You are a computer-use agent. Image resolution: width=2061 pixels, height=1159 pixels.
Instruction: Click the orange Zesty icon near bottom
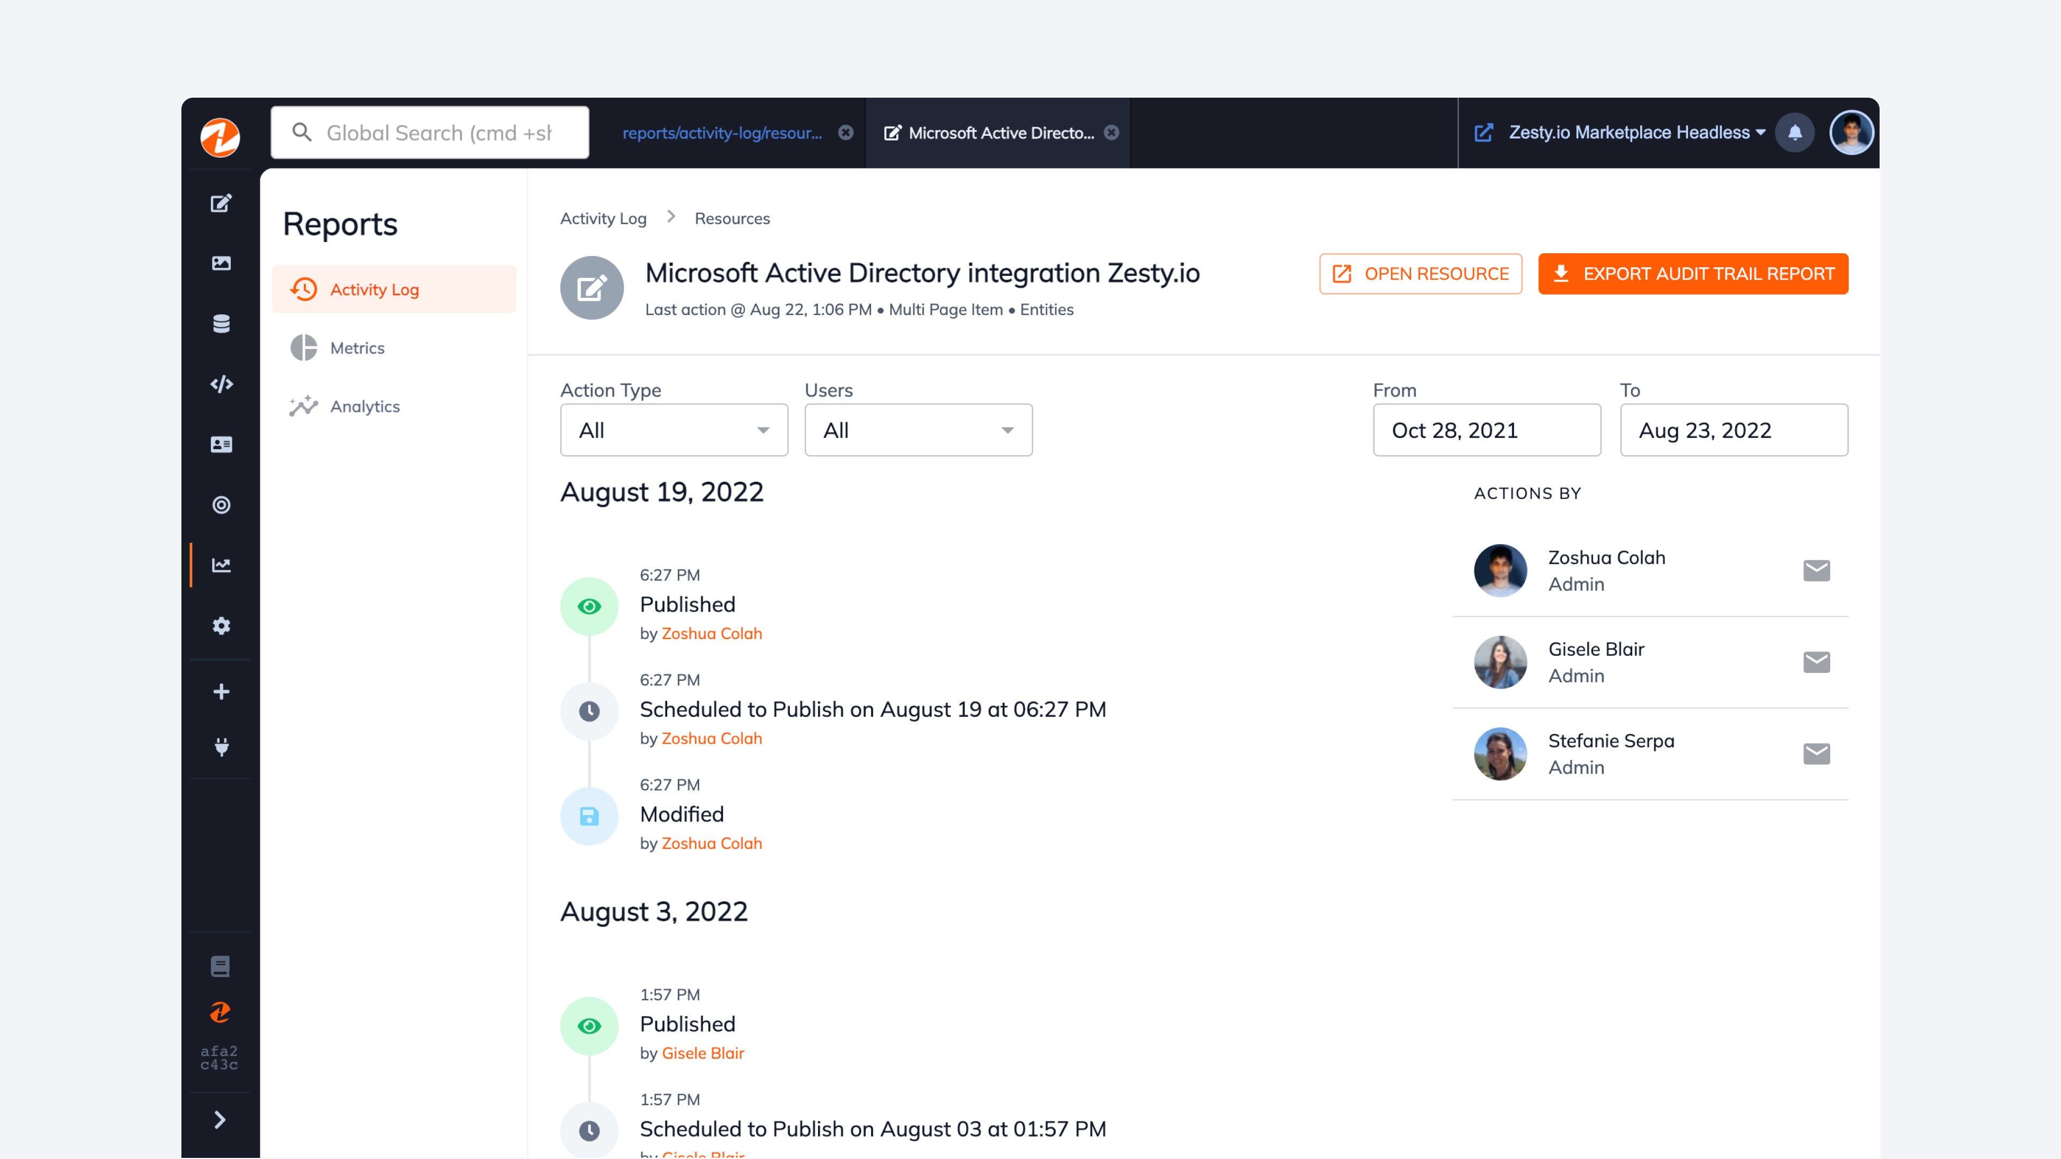[220, 1012]
